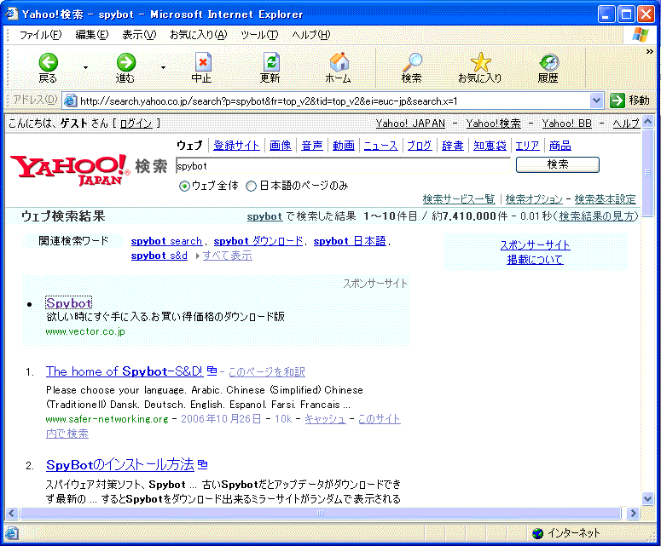Open the 編集(E) menu
The width and height of the screenshot is (661, 546).
click(x=92, y=35)
